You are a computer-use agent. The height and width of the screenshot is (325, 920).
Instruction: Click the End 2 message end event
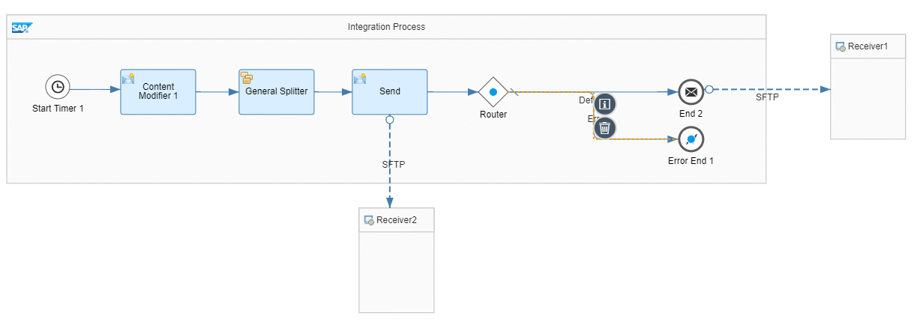tap(691, 92)
